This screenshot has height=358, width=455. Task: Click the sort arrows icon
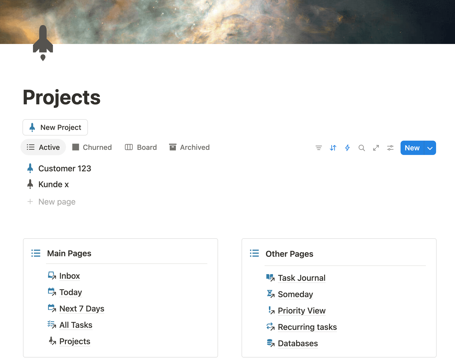(x=333, y=148)
